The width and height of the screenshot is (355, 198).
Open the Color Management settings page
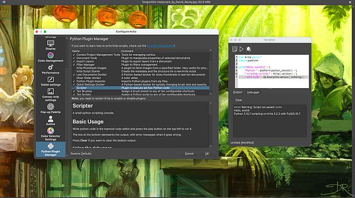pos(50,57)
